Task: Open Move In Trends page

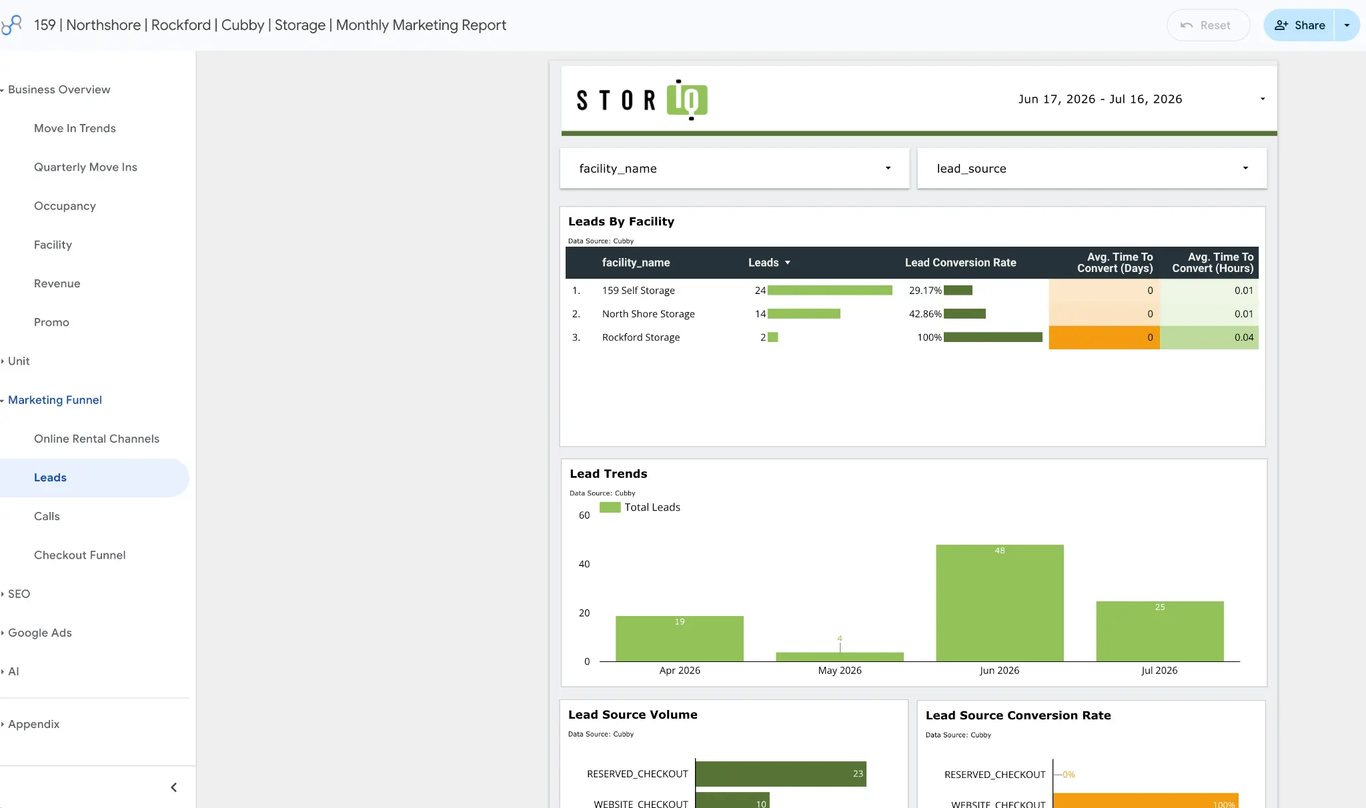Action: click(x=75, y=128)
